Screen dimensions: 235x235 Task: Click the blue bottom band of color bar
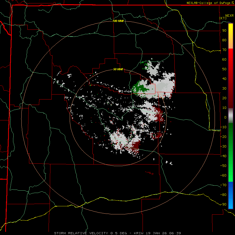pos(231,195)
